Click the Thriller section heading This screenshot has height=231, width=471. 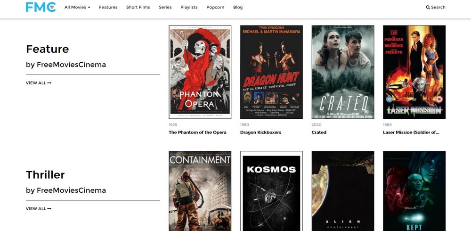point(45,175)
